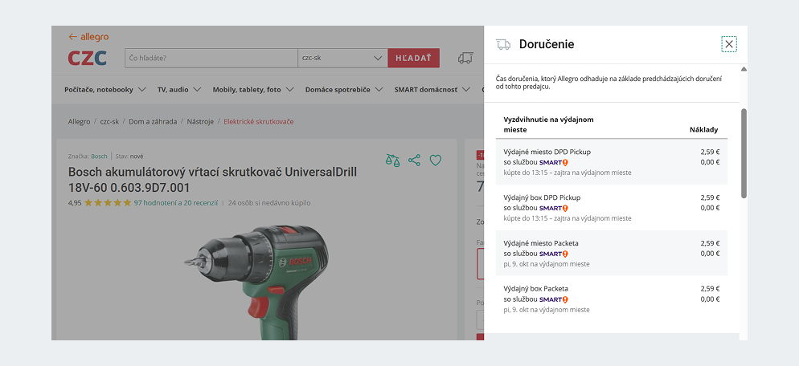Open the Nástroje breadcrumb
This screenshot has width=799, height=366.
[200, 122]
